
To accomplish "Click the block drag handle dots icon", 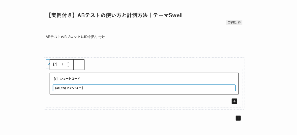I will click(61, 64).
